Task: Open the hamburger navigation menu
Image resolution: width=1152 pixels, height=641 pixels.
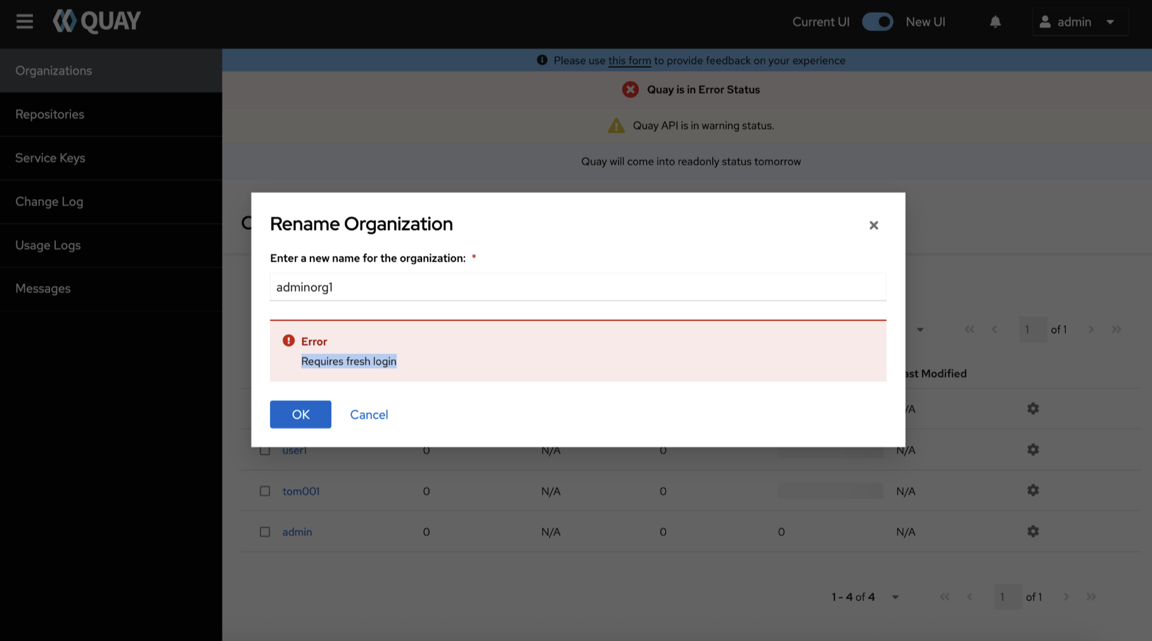Action: click(25, 22)
